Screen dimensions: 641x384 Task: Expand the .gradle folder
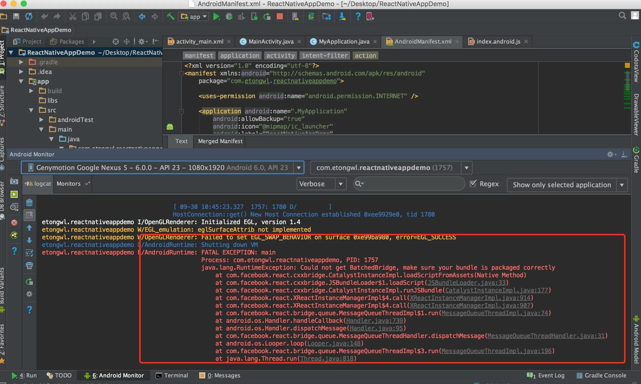[21, 62]
